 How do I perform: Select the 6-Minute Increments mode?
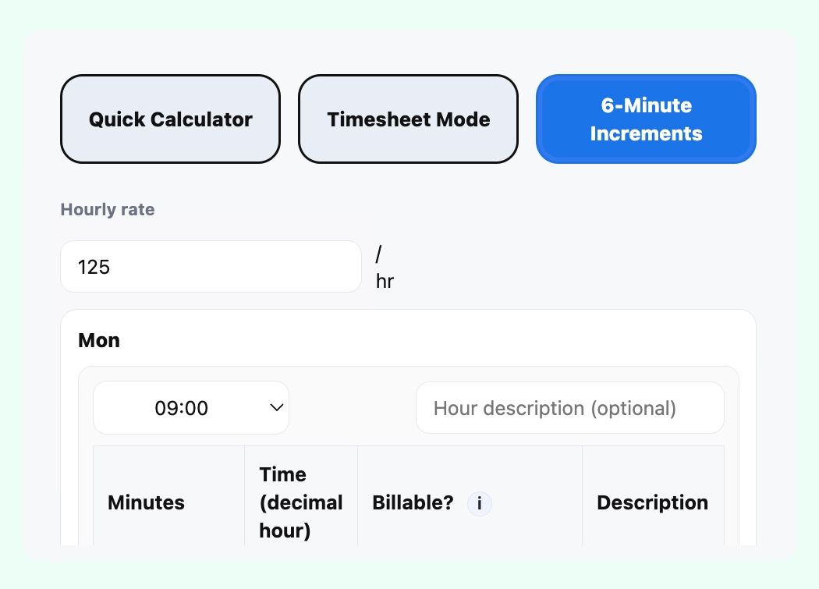646,119
